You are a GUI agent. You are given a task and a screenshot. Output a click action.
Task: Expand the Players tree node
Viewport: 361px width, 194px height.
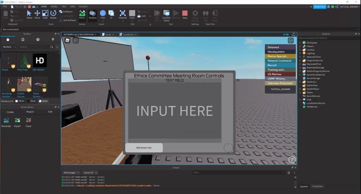(x=300, y=46)
